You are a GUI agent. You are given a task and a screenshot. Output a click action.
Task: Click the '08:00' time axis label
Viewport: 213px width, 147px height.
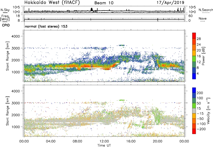[77, 141]
